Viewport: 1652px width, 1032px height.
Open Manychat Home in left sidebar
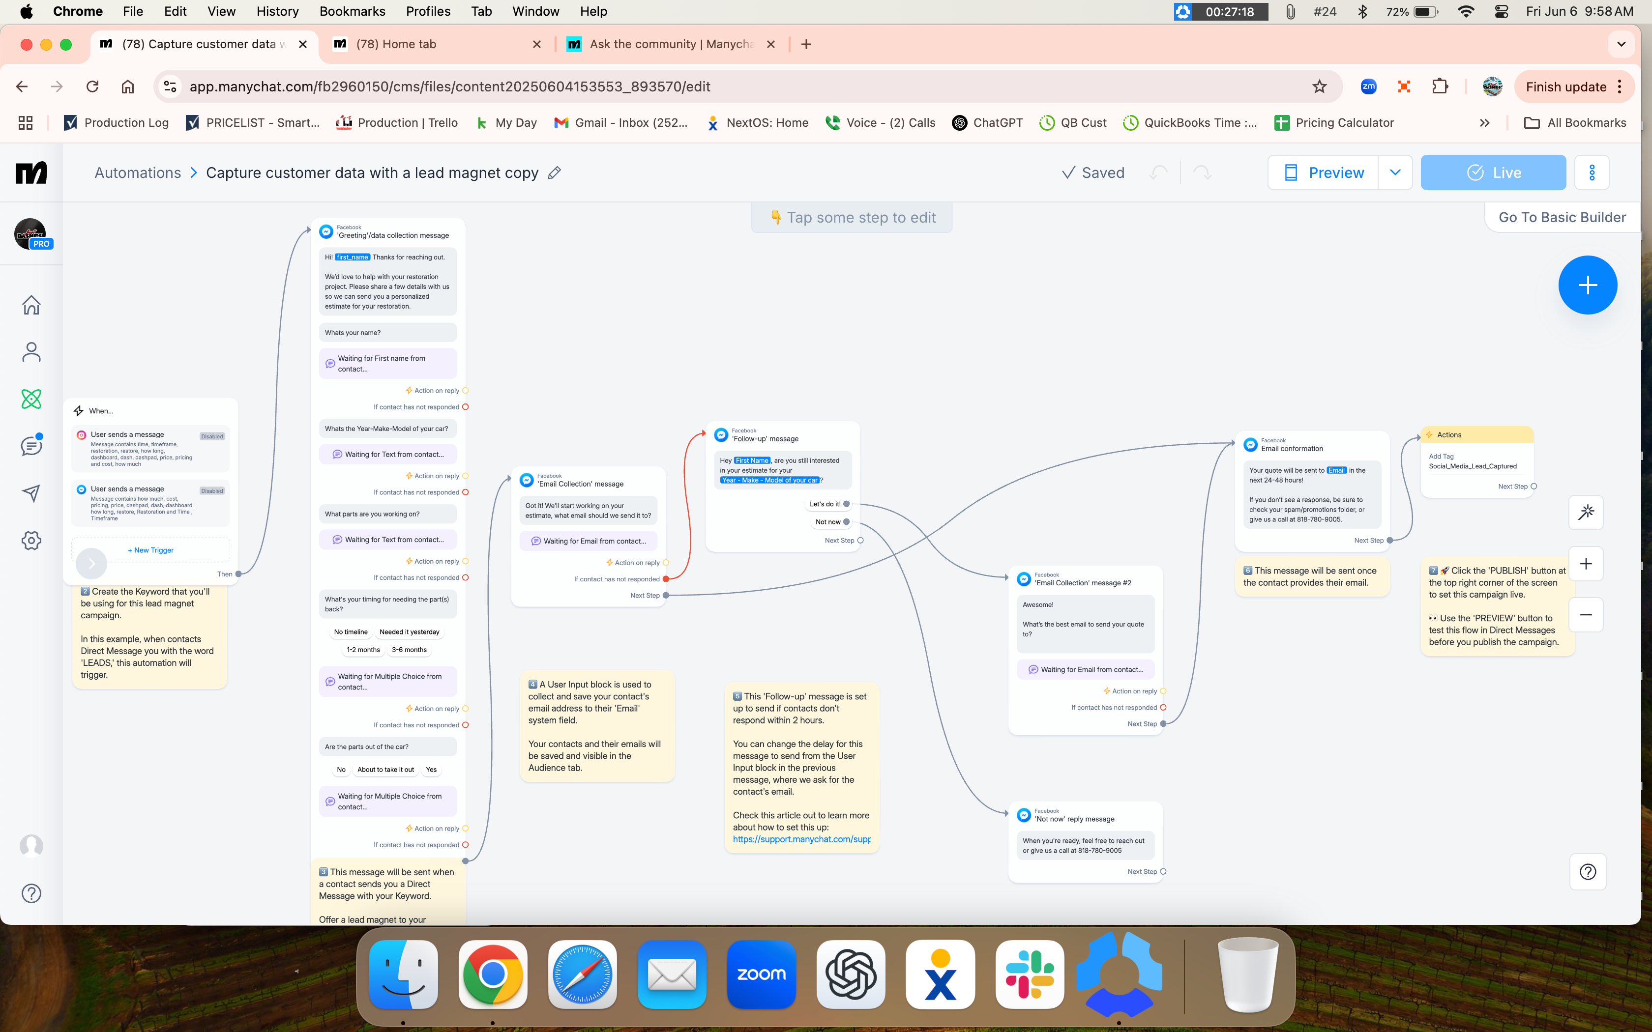(x=31, y=304)
